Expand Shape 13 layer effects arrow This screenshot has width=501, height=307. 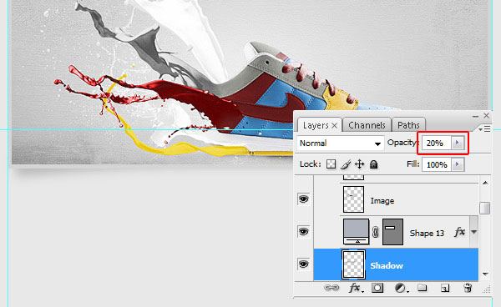[x=473, y=232]
